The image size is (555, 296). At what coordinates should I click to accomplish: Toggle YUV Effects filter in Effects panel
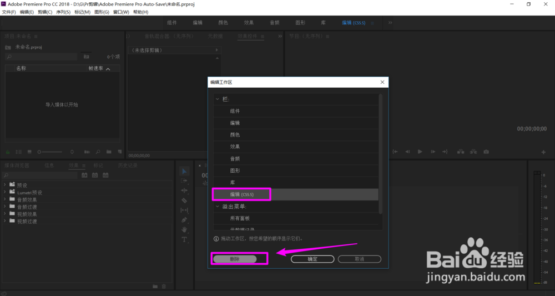[x=105, y=175]
